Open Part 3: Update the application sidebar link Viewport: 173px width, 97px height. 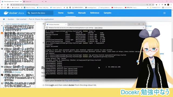click(x=17, y=24)
